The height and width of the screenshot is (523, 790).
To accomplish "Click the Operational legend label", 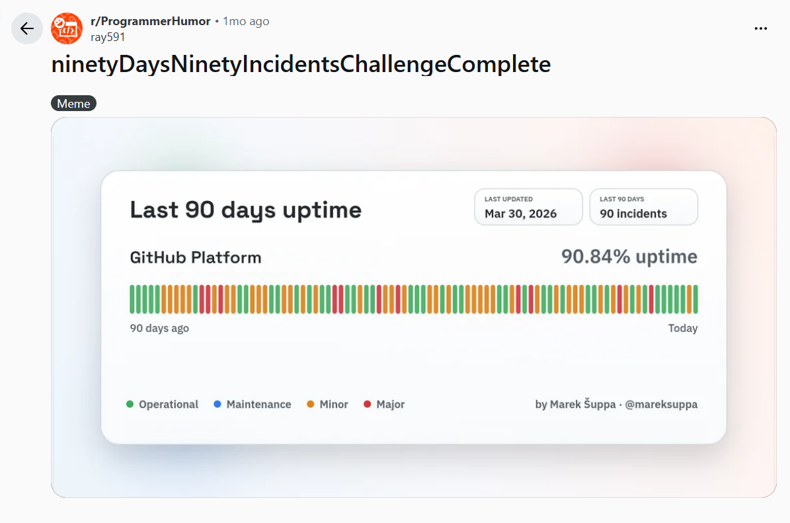I will point(169,405).
